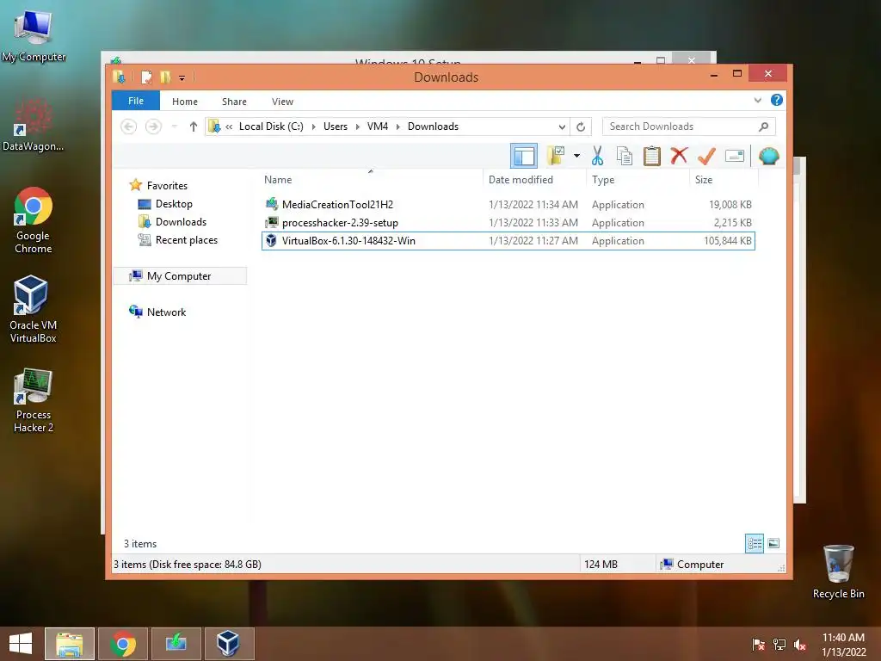Viewport: 881px width, 661px height.
Task: Click the network tray icon
Action: [x=779, y=645]
